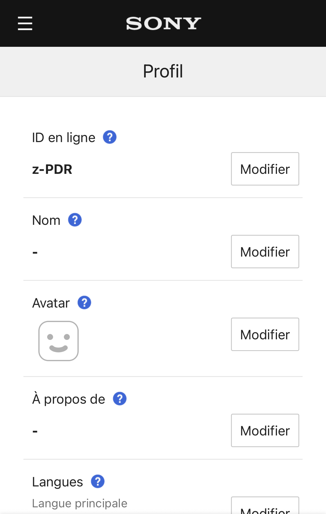The image size is (326, 514).
Task: Click the Avatar section label
Action: (51, 303)
